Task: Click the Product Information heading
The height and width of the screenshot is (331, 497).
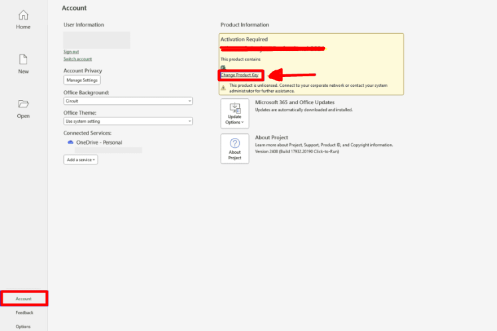Action: pos(245,25)
